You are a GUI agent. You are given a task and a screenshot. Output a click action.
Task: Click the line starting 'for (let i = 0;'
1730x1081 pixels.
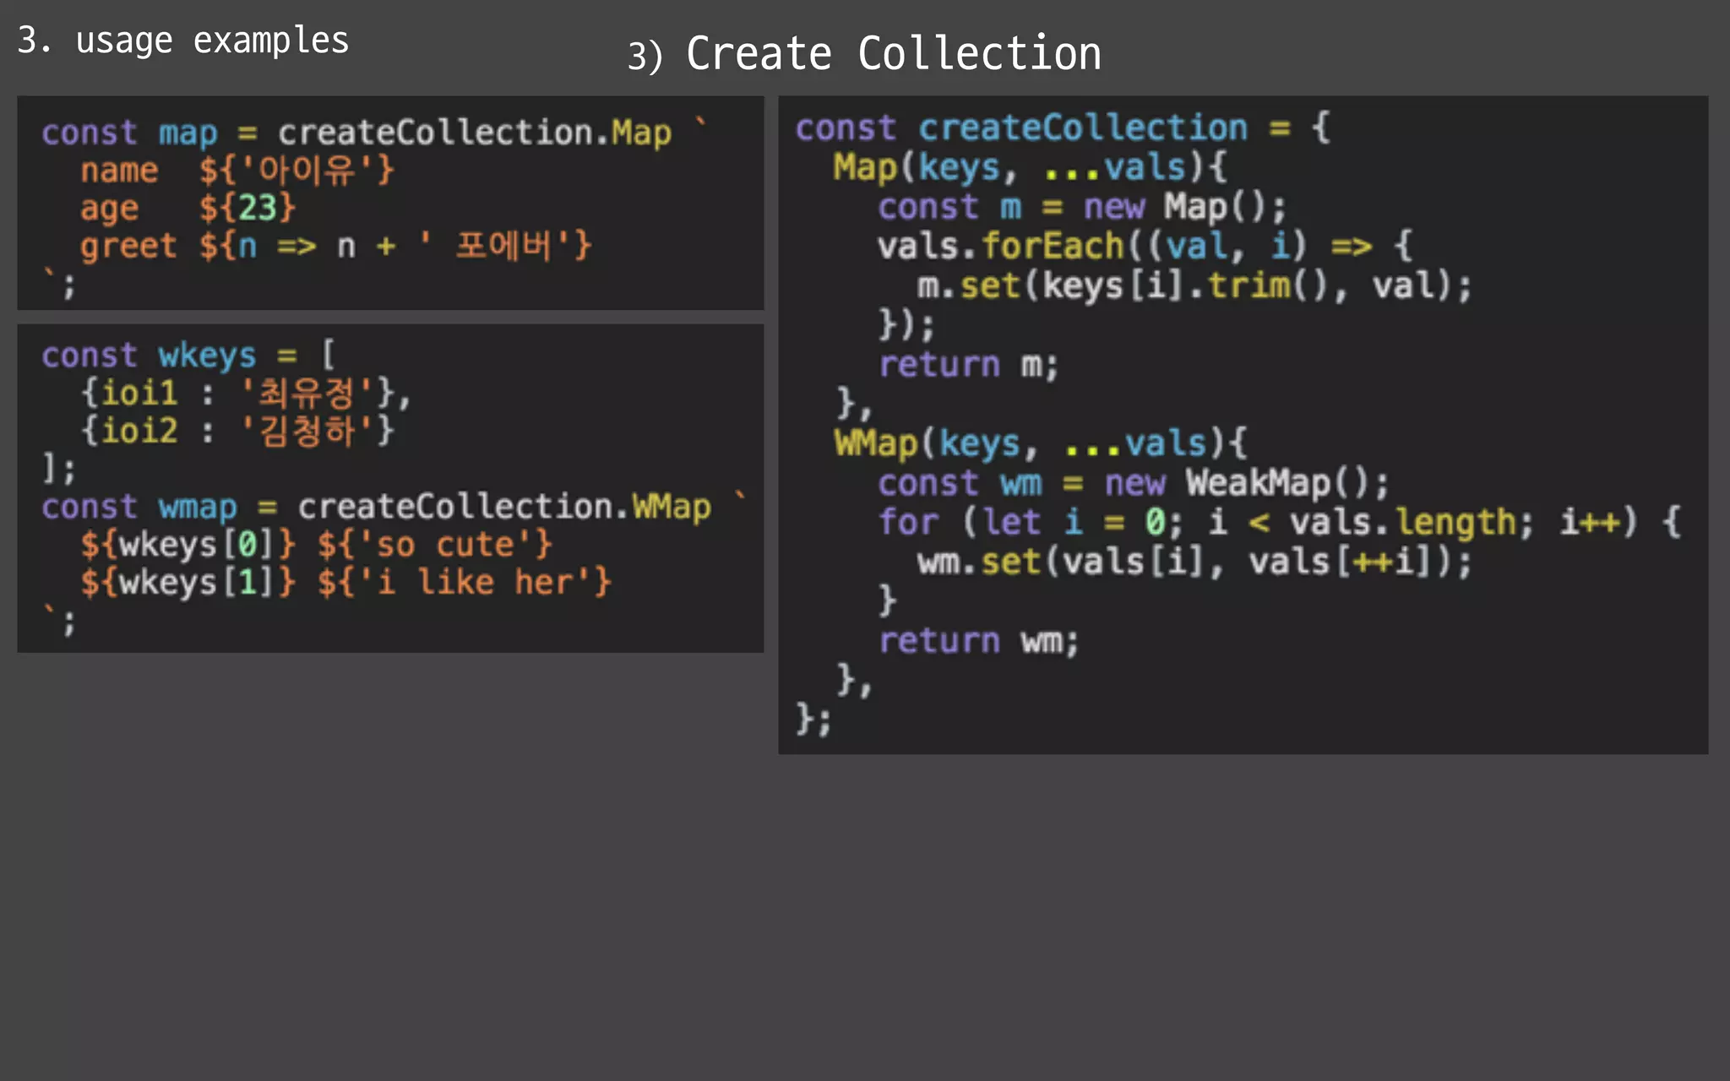1280,522
